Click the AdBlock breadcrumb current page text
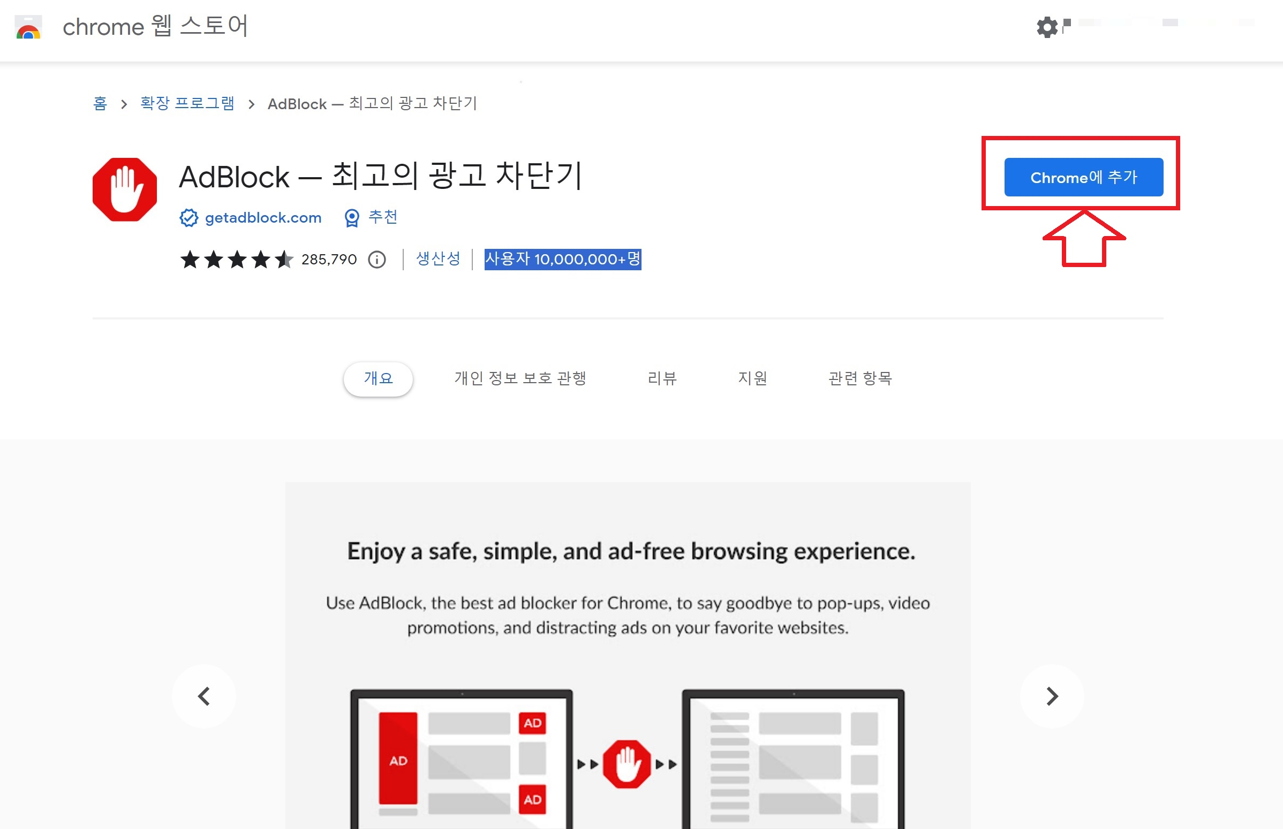The width and height of the screenshot is (1283, 829). click(372, 103)
